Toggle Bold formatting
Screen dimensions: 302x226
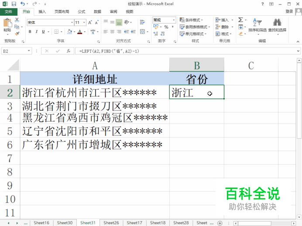[x=30, y=31]
